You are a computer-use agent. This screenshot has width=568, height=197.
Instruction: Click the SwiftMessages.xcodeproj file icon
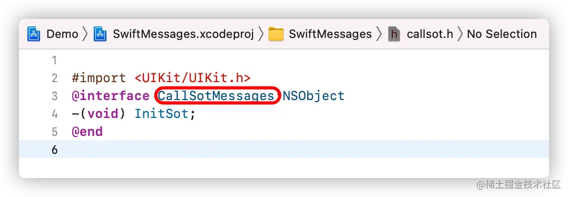click(x=100, y=34)
